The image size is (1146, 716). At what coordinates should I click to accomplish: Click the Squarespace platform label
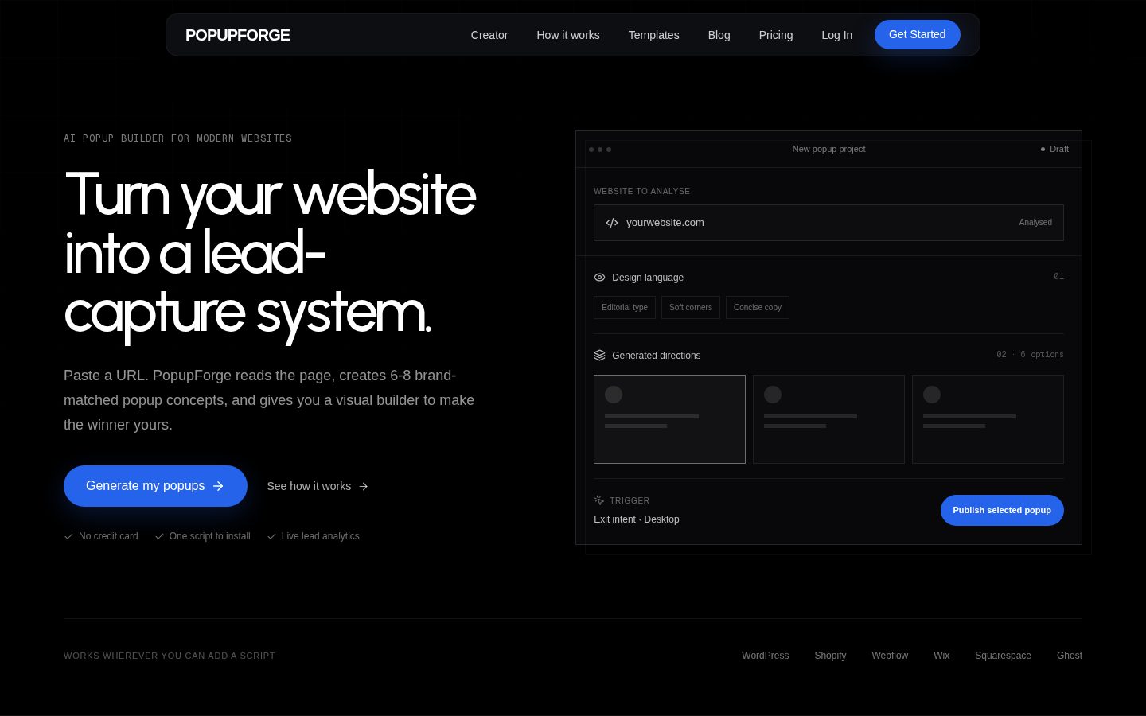(x=1003, y=656)
